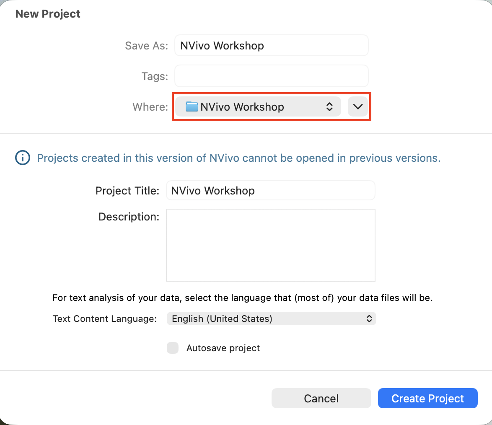The height and width of the screenshot is (425, 492).
Task: Click the Create Project button
Action: point(428,398)
